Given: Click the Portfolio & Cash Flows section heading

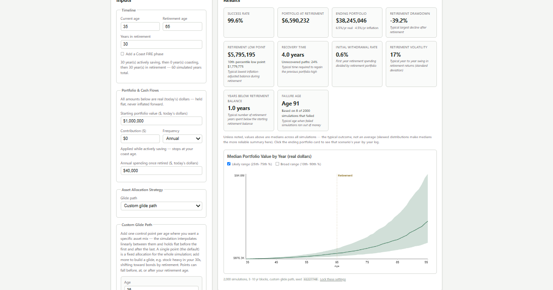Looking at the screenshot, I should pyautogui.click(x=140, y=90).
